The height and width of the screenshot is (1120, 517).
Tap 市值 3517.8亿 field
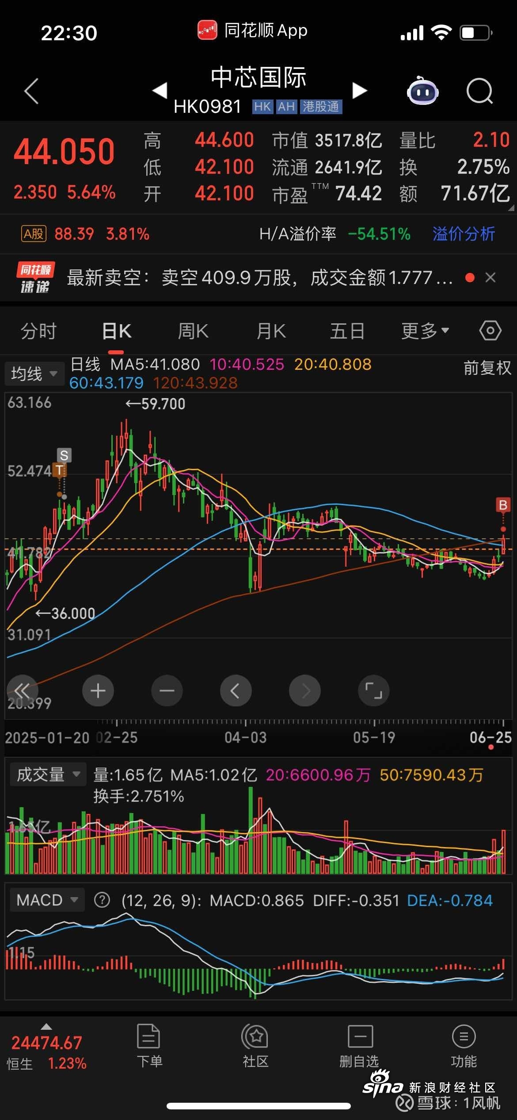click(327, 141)
